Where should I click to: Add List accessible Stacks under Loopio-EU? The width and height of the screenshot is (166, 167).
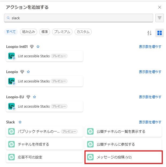pos(44,106)
